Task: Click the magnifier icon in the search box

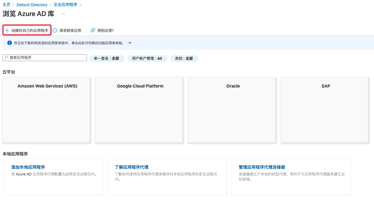Action: click(6, 57)
